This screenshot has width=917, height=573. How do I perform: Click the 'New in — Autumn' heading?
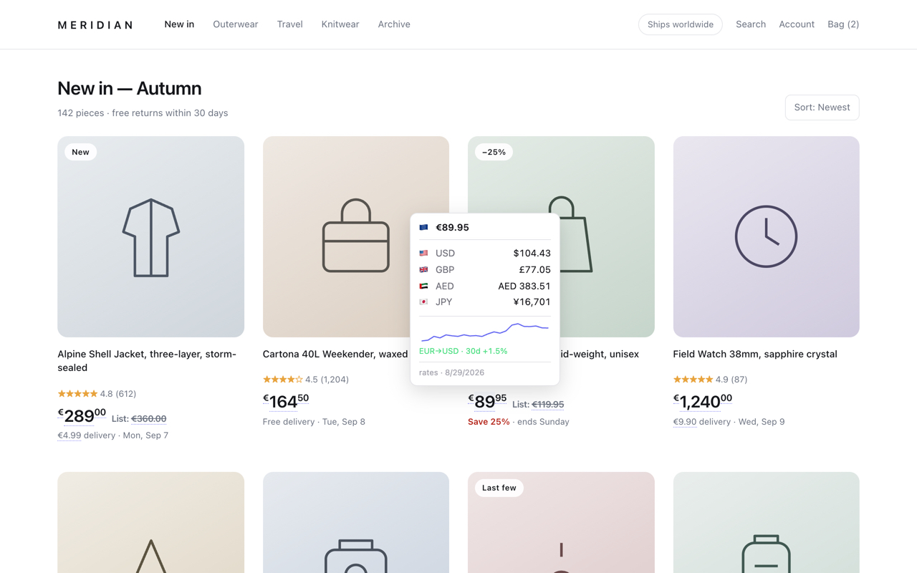click(x=130, y=88)
